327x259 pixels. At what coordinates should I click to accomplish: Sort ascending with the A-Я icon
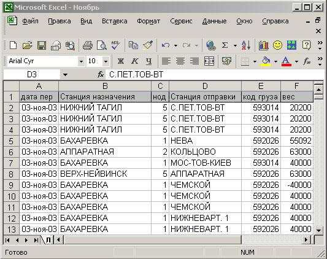(x=246, y=45)
